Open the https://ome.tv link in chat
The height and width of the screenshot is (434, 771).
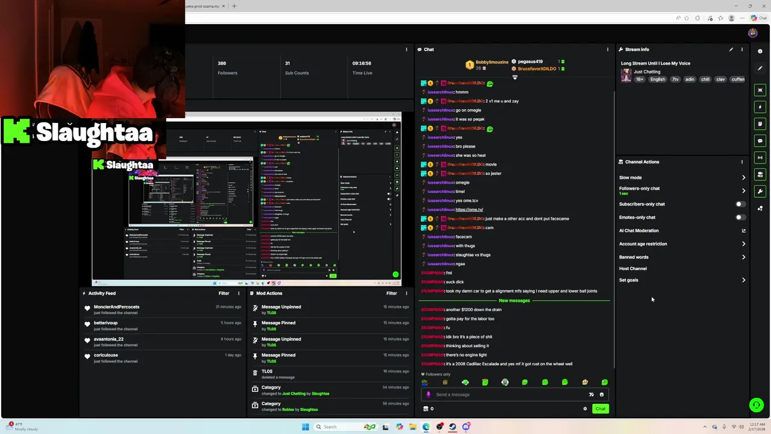[x=469, y=209]
